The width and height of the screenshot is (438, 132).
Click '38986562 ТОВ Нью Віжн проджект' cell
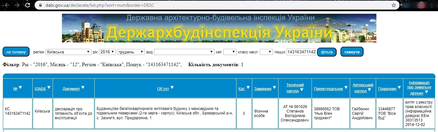point(331,113)
